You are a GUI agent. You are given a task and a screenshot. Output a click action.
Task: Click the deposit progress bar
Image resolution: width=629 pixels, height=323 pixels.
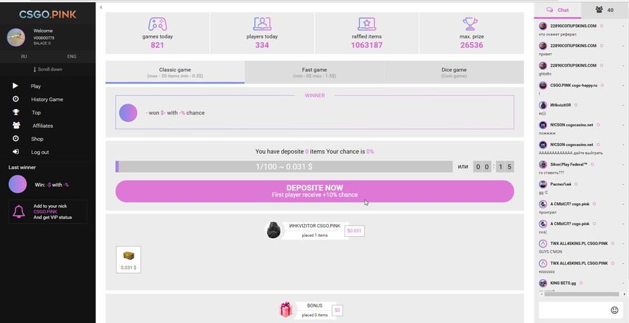pos(284,166)
